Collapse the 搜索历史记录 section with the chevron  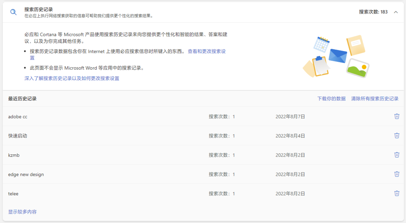coord(396,12)
